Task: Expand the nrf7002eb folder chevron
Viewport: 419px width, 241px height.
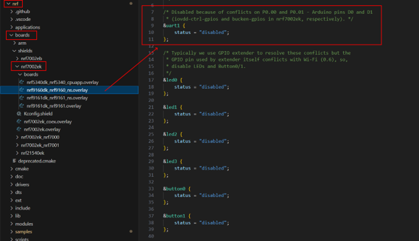Action: tap(17, 58)
